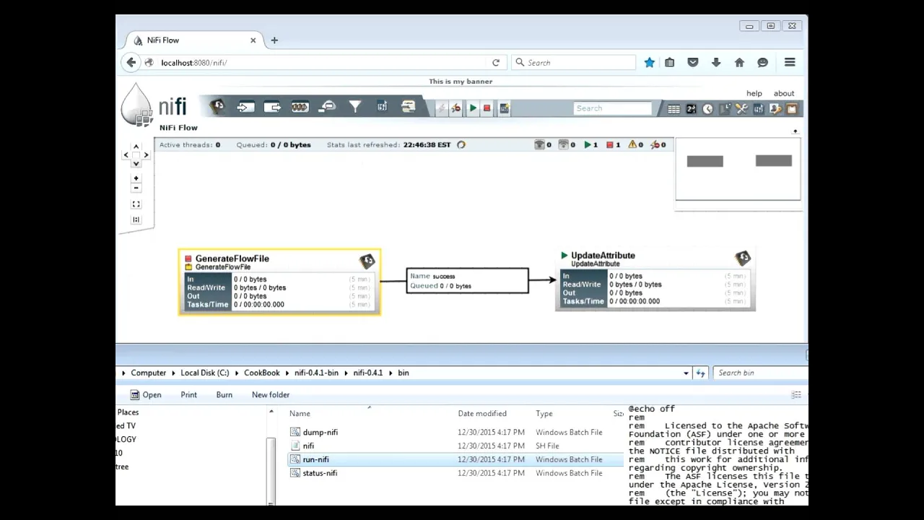Open the Explorer address history dropdown
Image resolution: width=924 pixels, height=520 pixels.
(686, 373)
